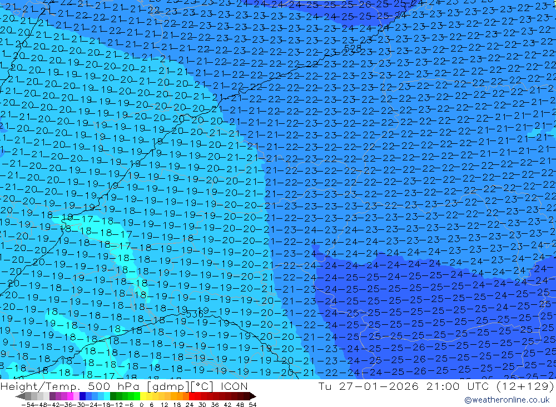Click the darkest green legend swatch

pos(113,396)
